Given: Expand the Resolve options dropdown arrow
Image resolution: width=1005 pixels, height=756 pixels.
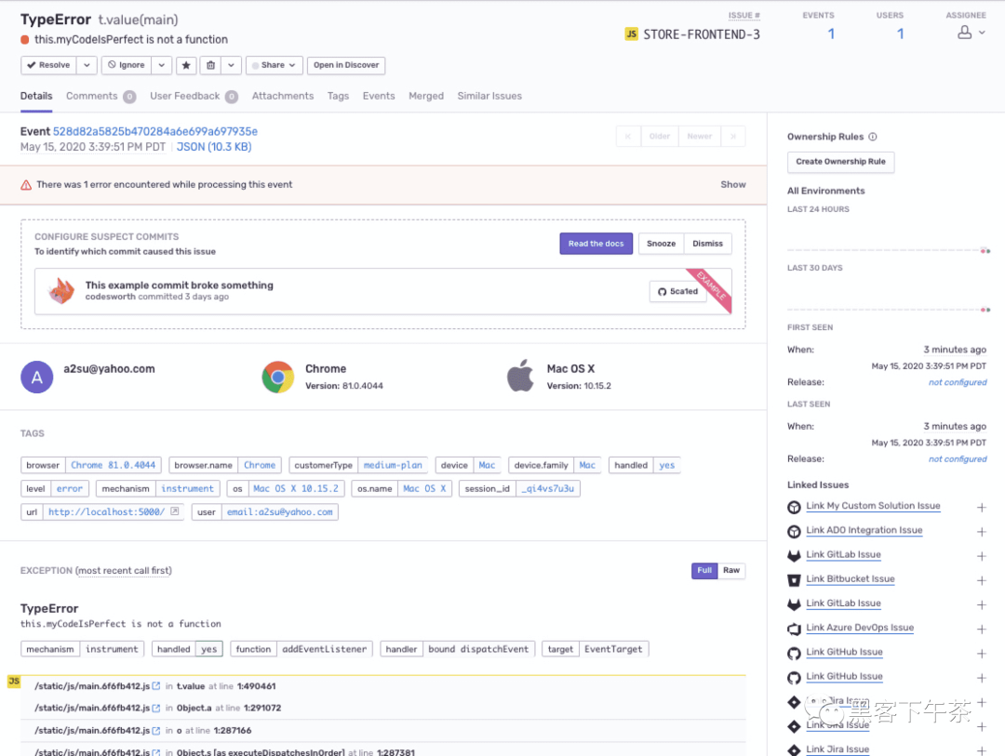Looking at the screenshot, I should pos(87,65).
